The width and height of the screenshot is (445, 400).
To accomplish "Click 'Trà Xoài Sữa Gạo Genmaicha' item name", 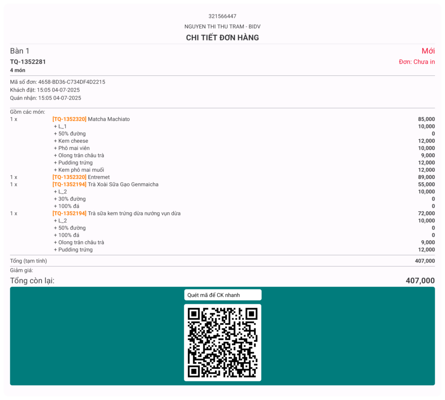I will click(123, 184).
